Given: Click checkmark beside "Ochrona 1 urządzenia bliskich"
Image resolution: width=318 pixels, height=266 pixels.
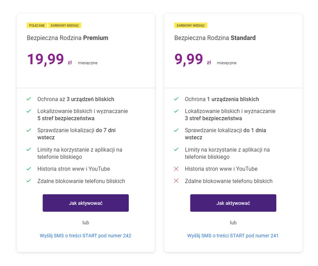Looking at the screenshot, I should [x=176, y=99].
